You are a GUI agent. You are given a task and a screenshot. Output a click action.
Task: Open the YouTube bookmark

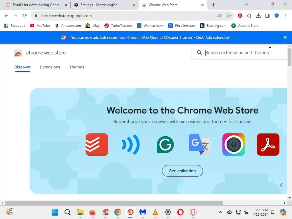pyautogui.click(x=40, y=26)
